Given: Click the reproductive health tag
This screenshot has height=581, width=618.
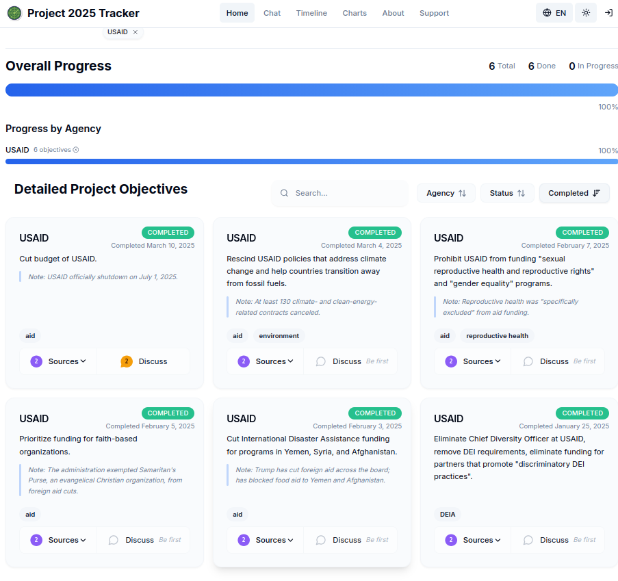Looking at the screenshot, I should (497, 336).
